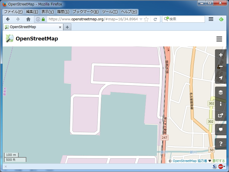Activate the query features tool
This screenshot has width=229, height=172.
click(221, 144)
